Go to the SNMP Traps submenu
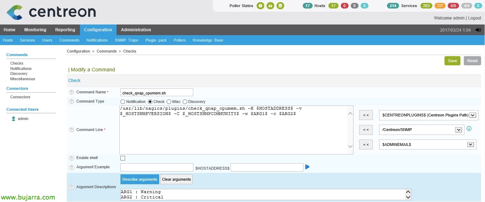 pyautogui.click(x=126, y=40)
